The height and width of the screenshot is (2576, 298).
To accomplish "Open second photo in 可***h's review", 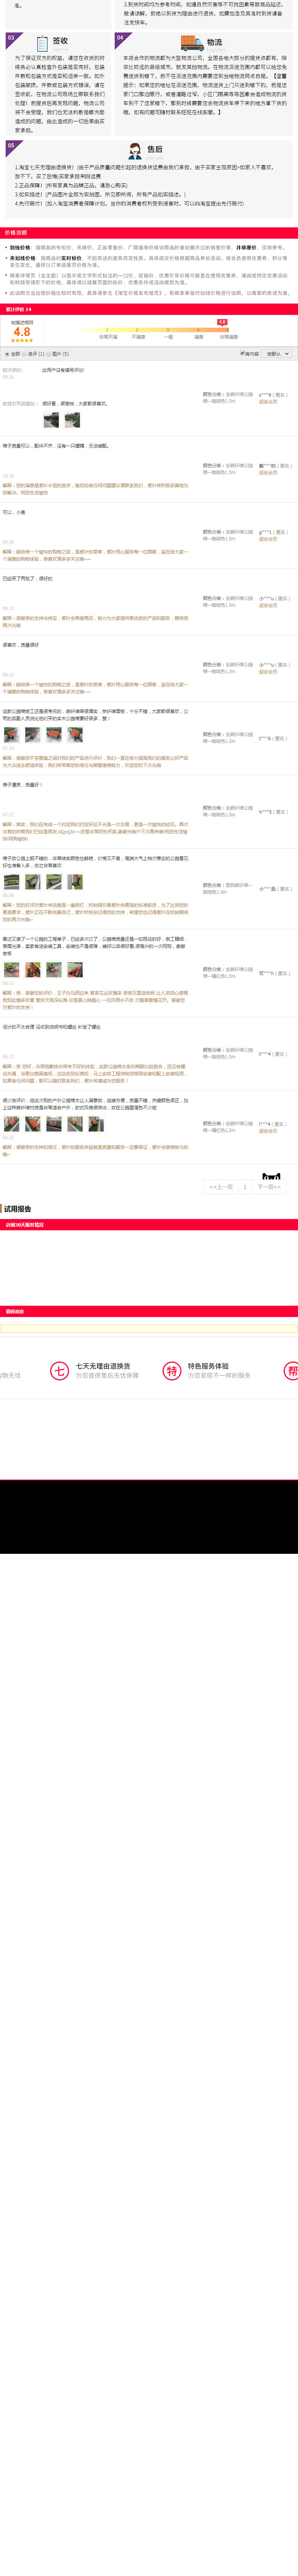I will 32,970.
